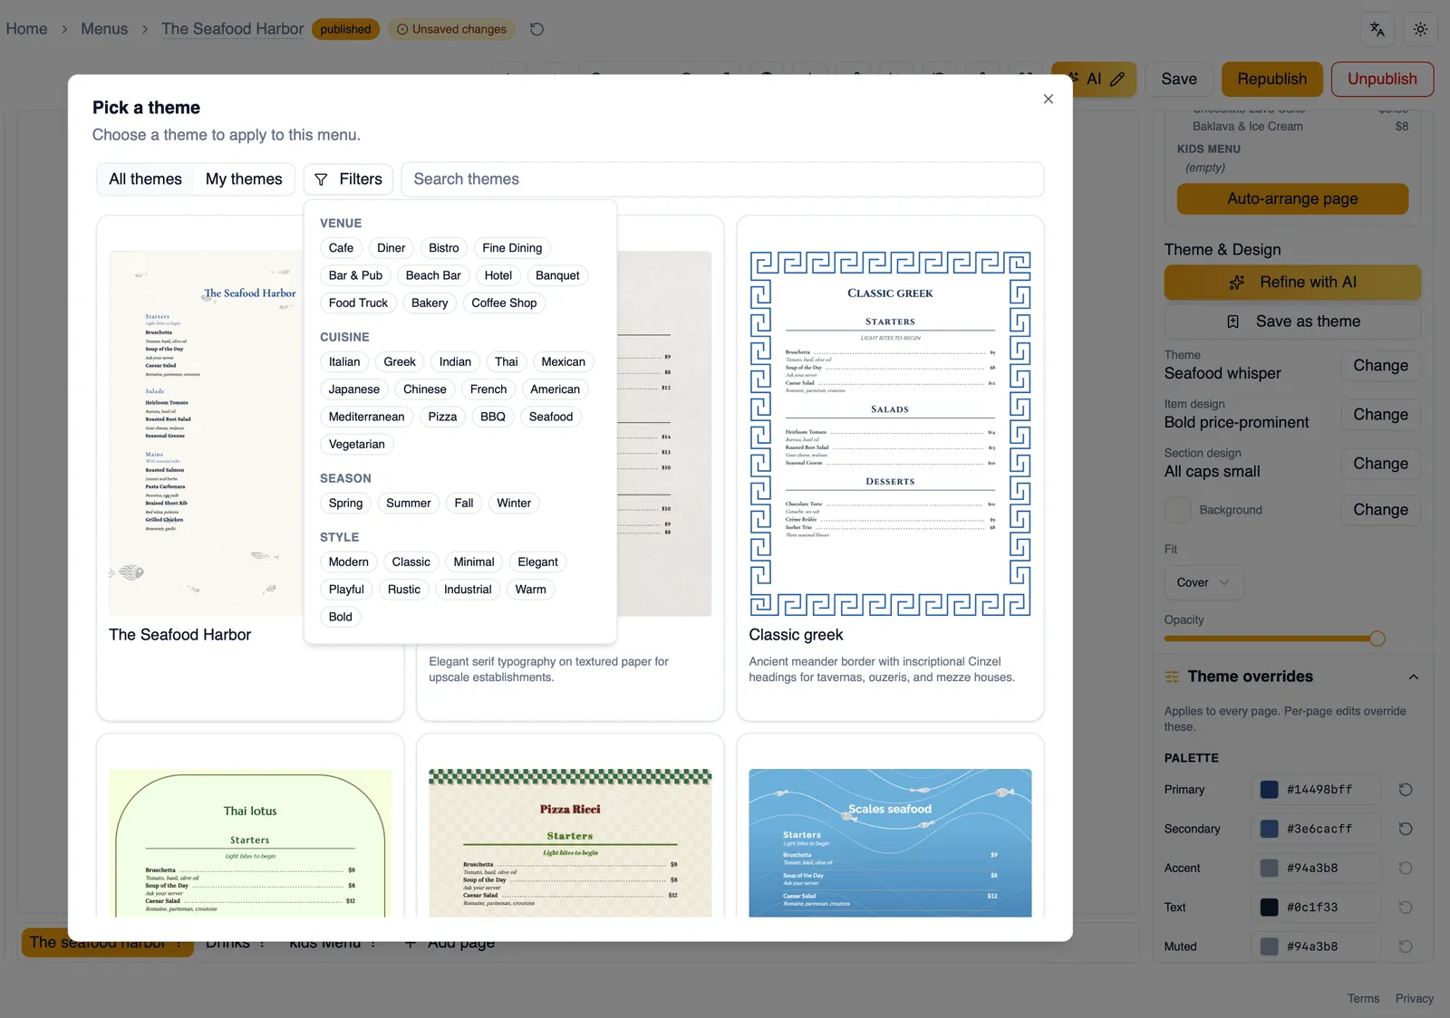Toggle the Seafood cuisine filter chip
The height and width of the screenshot is (1018, 1450).
click(551, 417)
